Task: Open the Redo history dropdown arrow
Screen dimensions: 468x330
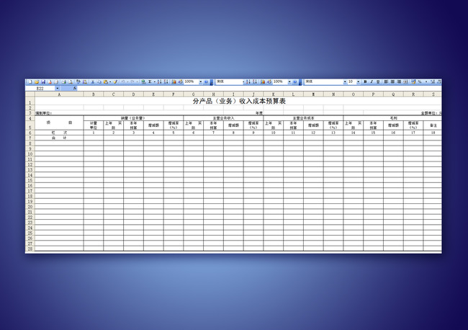Action: [137, 82]
